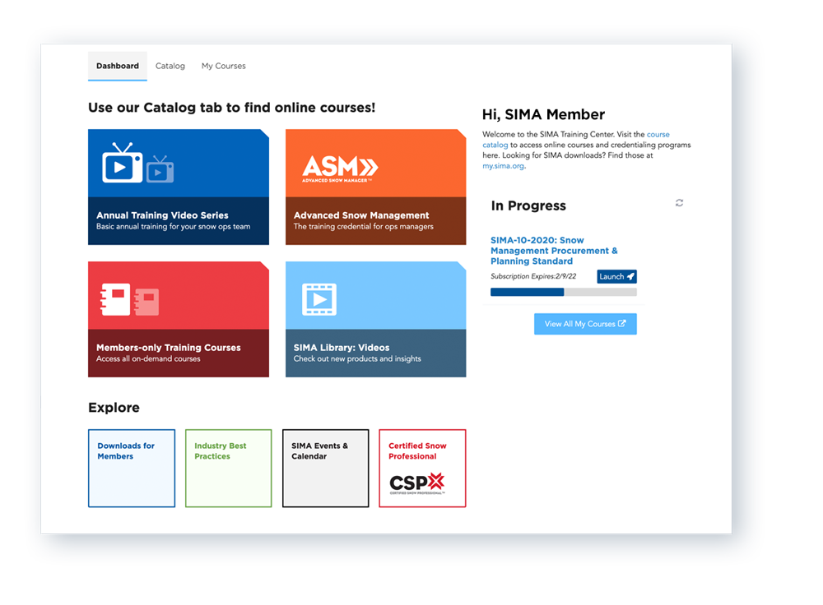Open the Downloads for Members box
Image resolution: width=823 pixels, height=605 pixels.
point(132,469)
